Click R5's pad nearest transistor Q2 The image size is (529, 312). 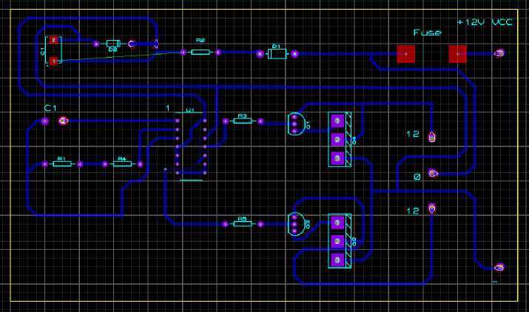point(260,224)
